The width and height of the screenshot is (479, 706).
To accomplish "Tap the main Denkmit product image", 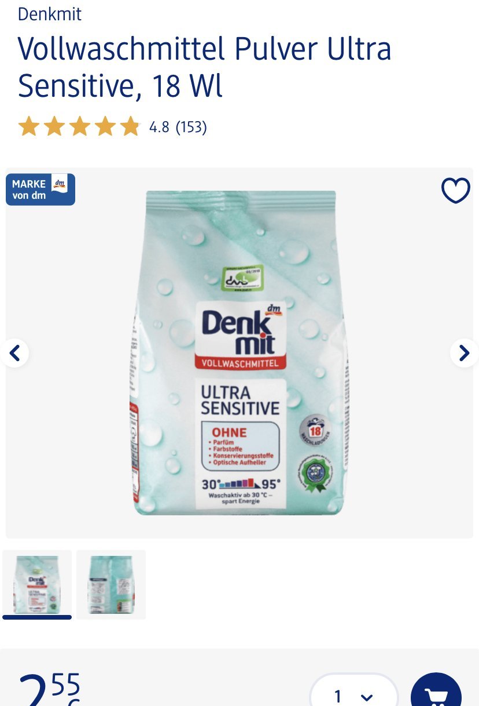I will click(239, 352).
